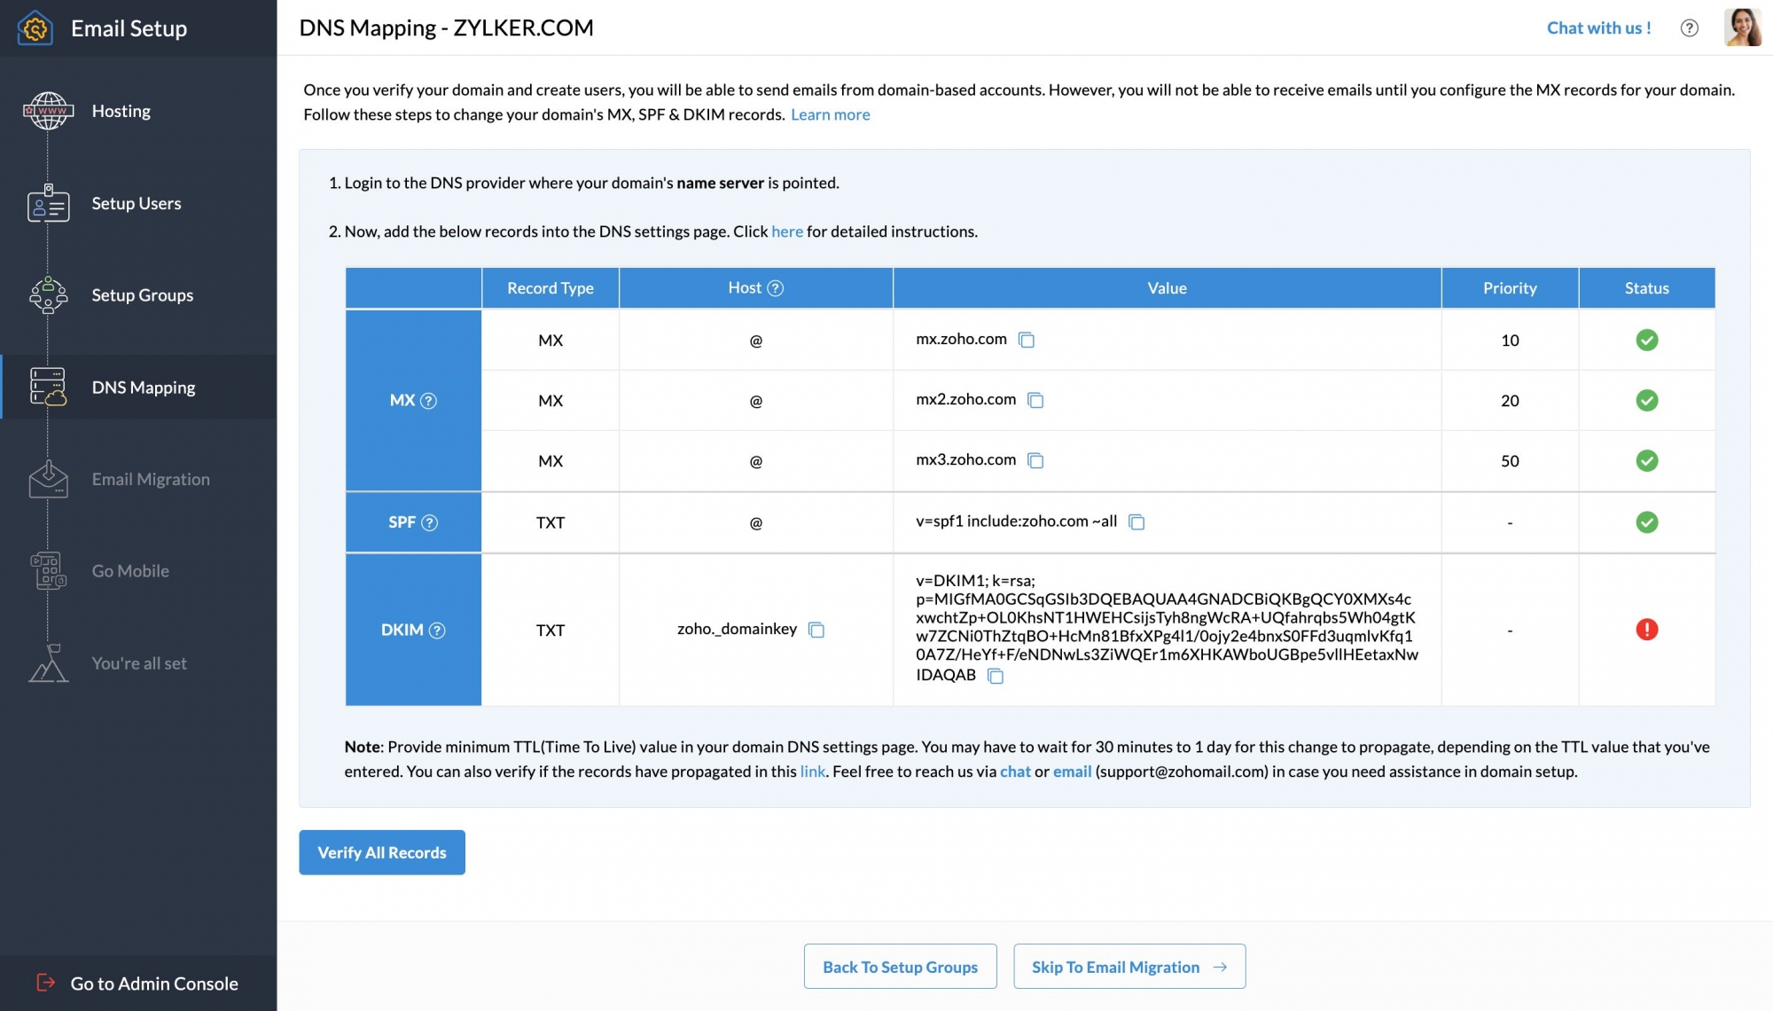Image resolution: width=1773 pixels, height=1011 pixels.
Task: Open help icon next to Host header
Action: tap(775, 288)
